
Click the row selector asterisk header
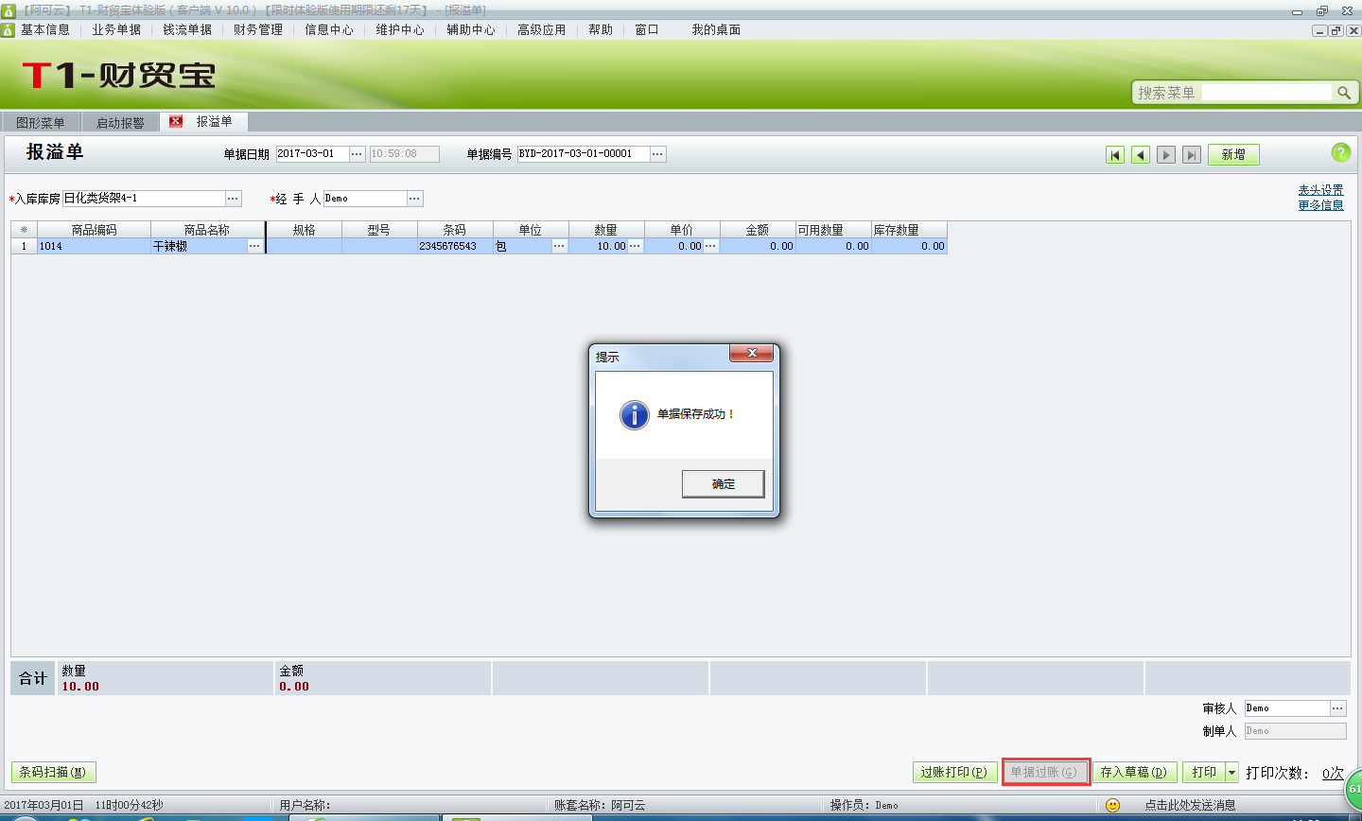point(24,230)
